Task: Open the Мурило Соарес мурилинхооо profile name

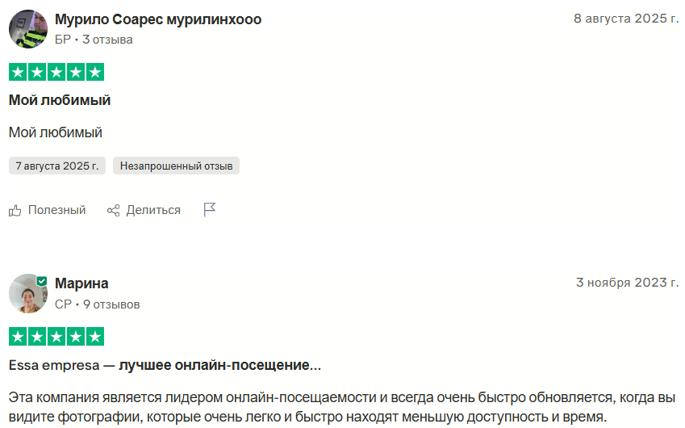Action: (158, 19)
